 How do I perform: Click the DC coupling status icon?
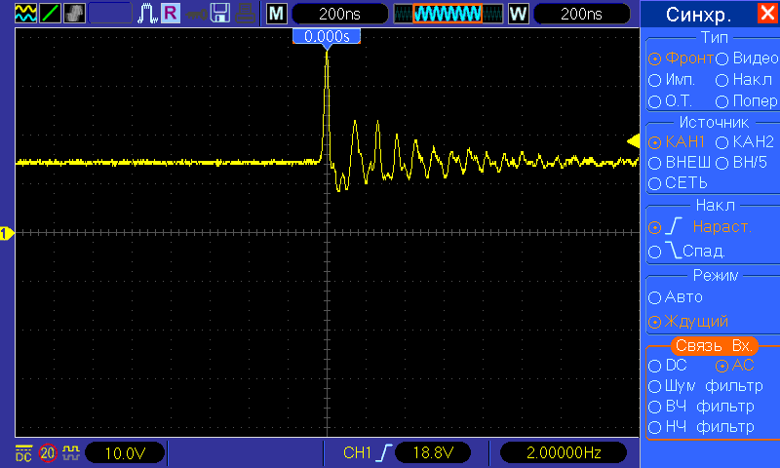point(23,453)
